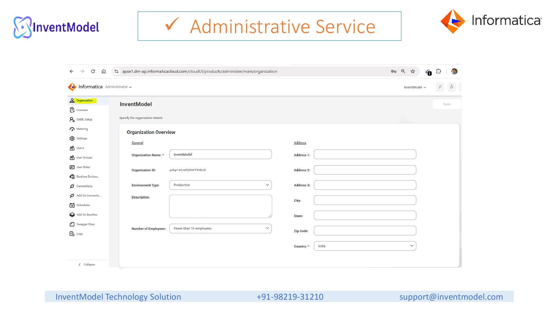Click the browser back arrow

71,71
